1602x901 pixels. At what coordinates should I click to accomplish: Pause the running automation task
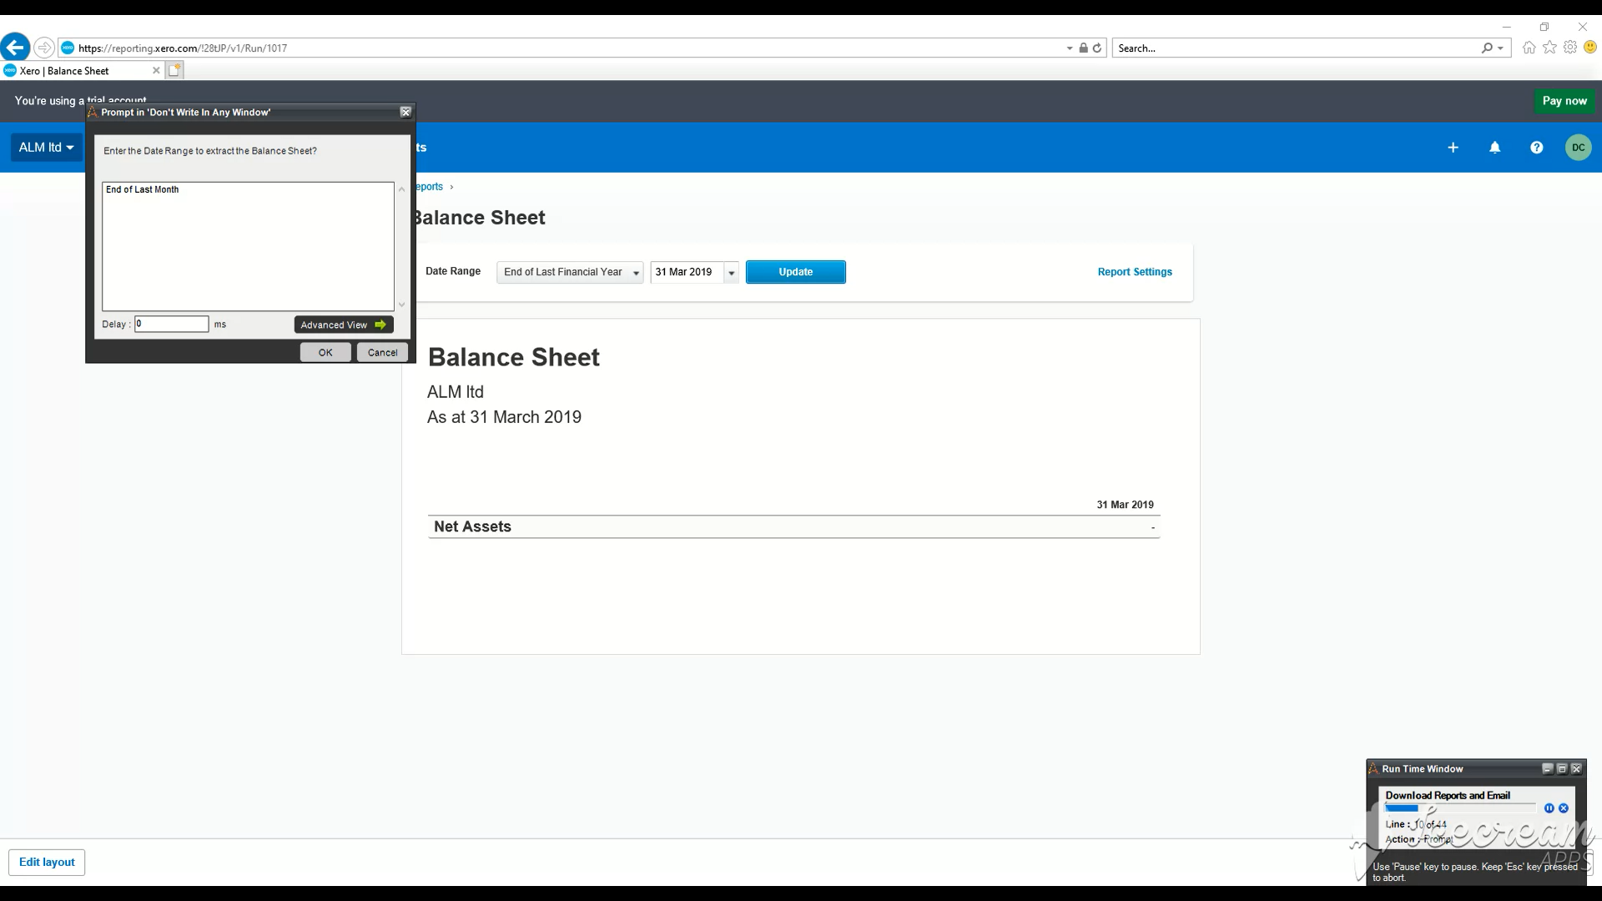tap(1549, 808)
